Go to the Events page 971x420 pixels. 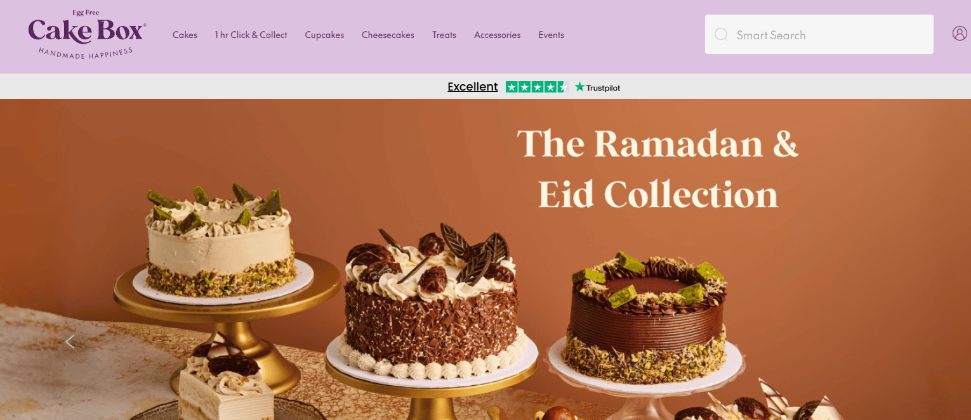551,35
